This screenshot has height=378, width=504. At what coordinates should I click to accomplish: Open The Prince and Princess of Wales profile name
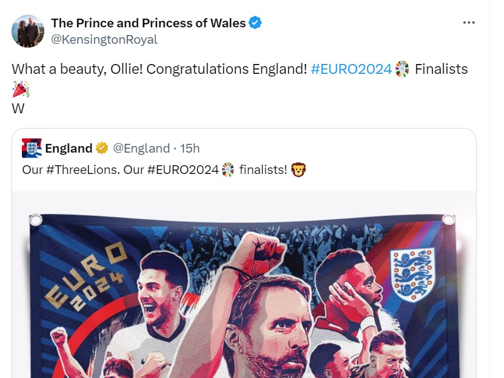(148, 23)
